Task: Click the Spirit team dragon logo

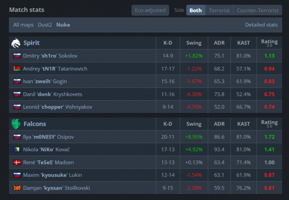Action: pos(16,43)
